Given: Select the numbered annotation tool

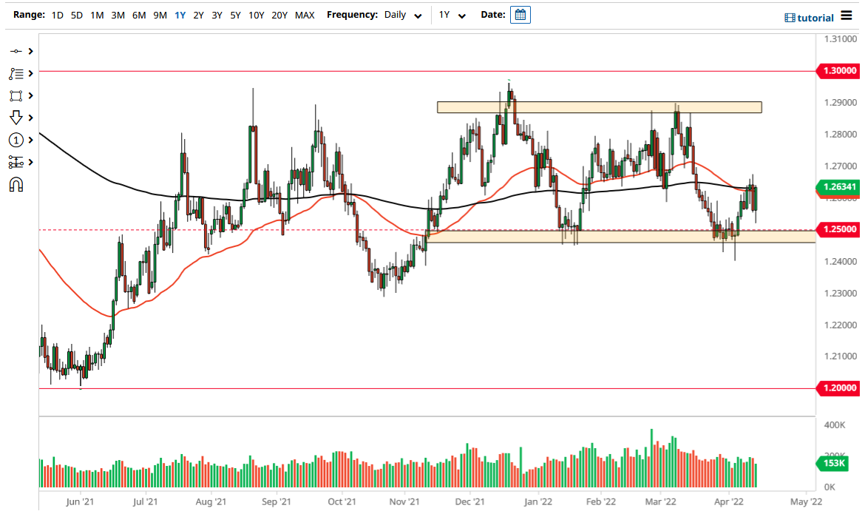Looking at the screenshot, I should point(15,140).
